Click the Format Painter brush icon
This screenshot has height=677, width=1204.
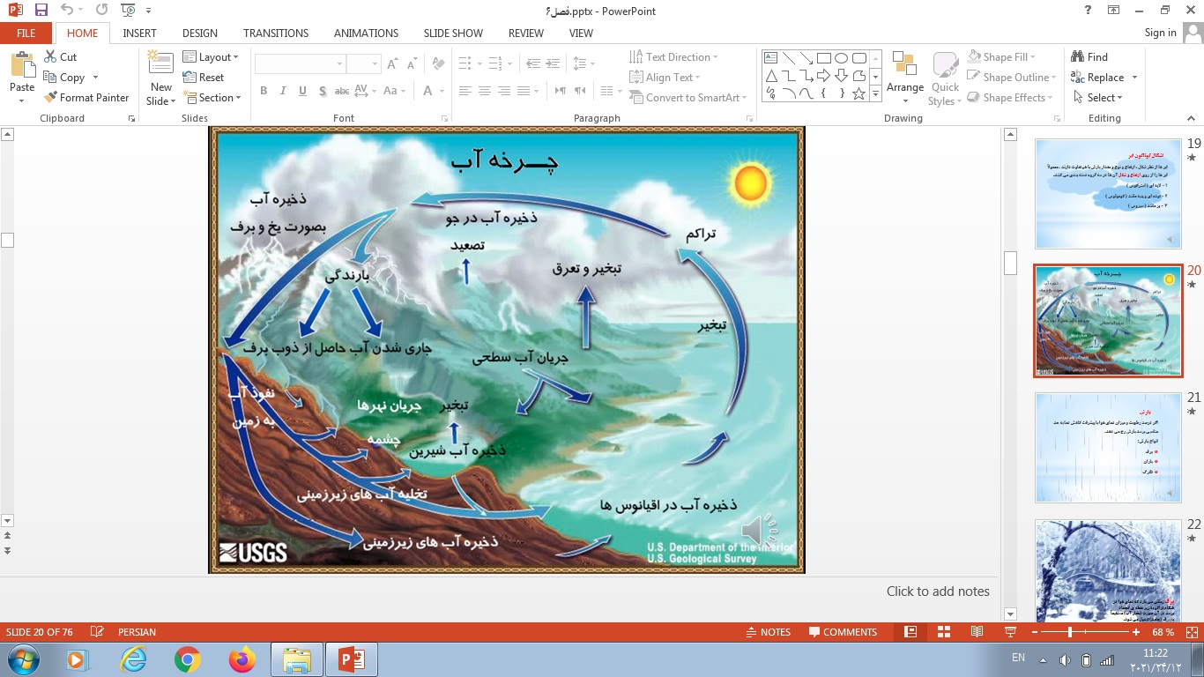[x=51, y=98]
